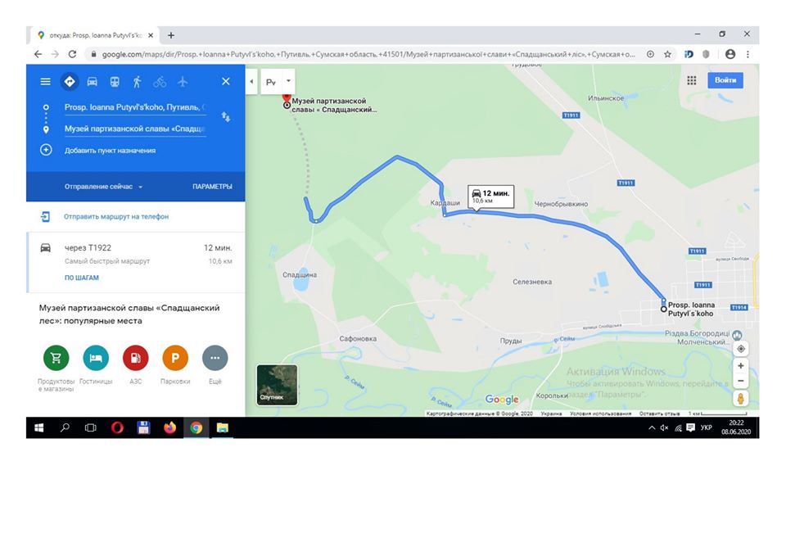Open the Ру input language dropdown arrow
This screenshot has width=786, height=556.
coord(288,81)
